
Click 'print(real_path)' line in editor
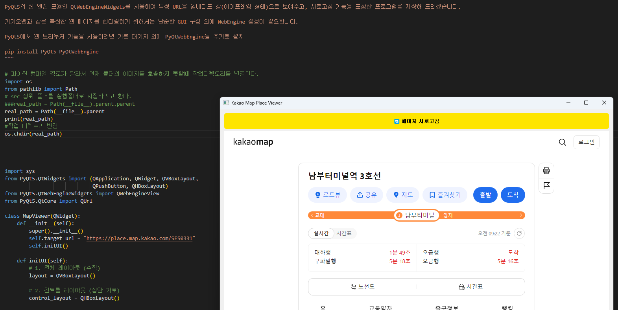29,119
